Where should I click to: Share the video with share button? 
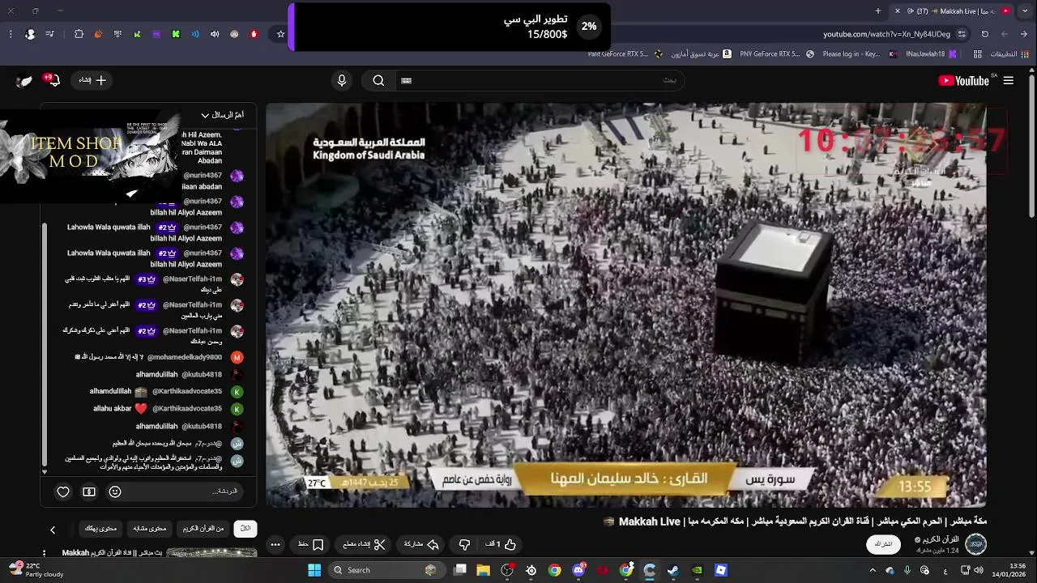[421, 544]
